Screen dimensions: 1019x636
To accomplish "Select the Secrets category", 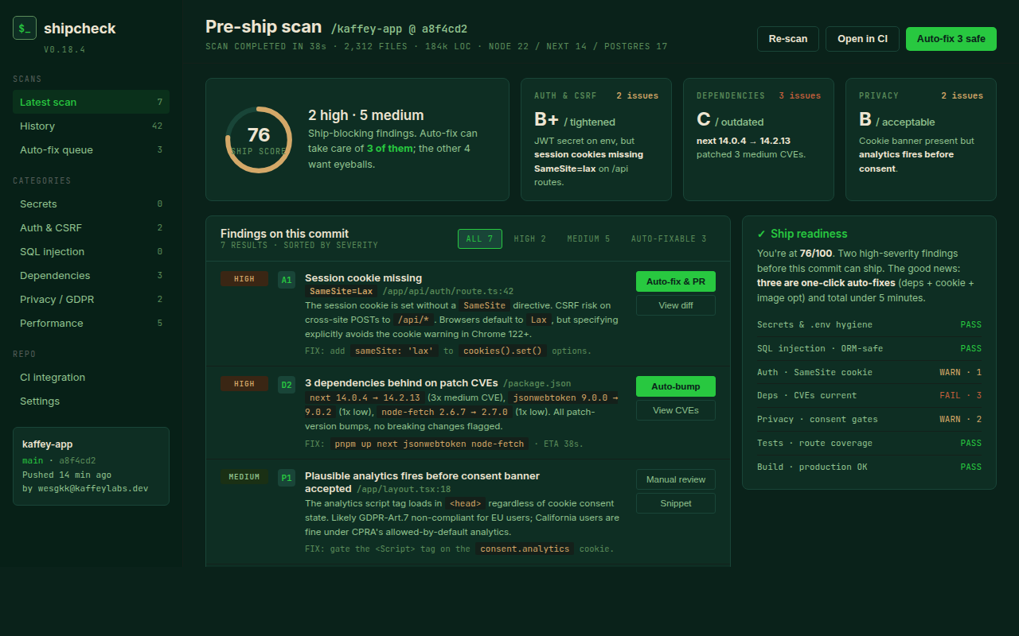I will click(91, 204).
